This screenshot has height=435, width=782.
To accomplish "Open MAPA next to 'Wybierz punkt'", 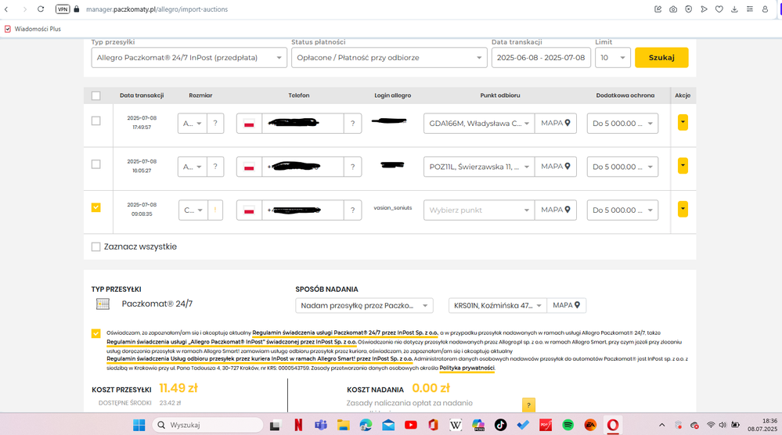I will (556, 210).
